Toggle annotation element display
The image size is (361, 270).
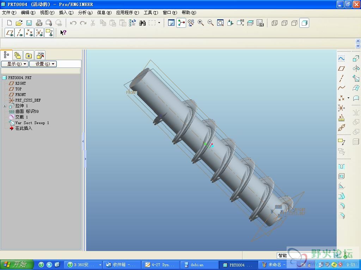click(x=49, y=33)
